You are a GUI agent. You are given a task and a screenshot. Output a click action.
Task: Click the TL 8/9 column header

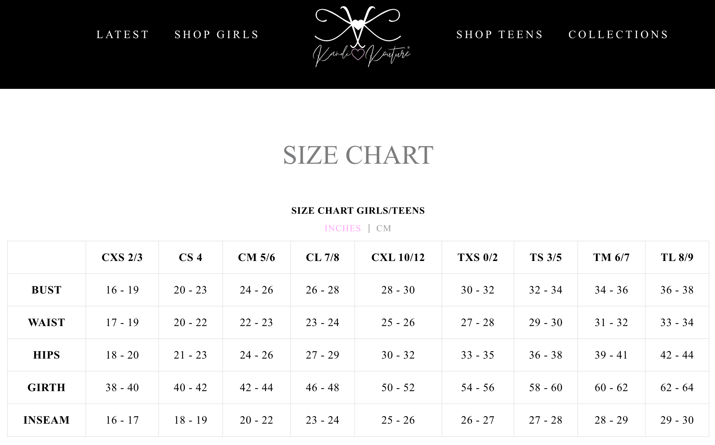677,257
